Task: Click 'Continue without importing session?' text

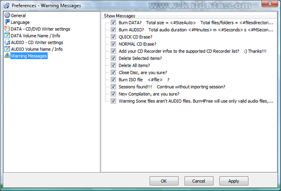Action: pyautogui.click(x=191, y=87)
